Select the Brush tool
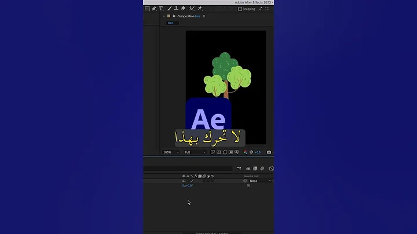417x234 pixels. 169,9
